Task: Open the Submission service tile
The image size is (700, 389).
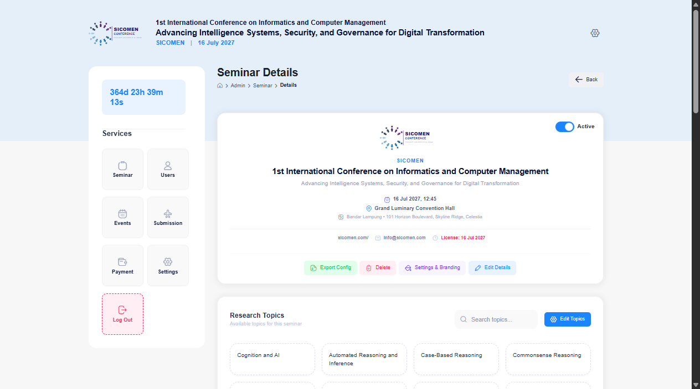Action: (x=168, y=217)
